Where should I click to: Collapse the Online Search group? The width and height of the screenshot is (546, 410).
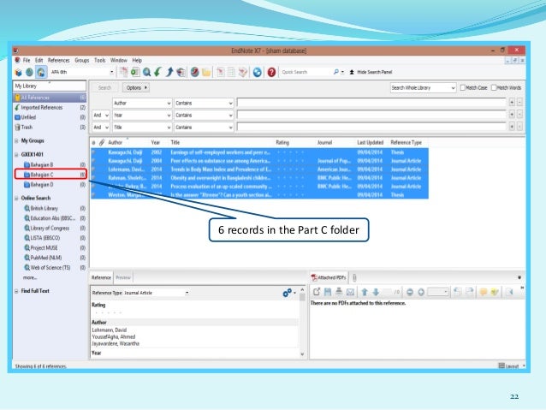(x=16, y=199)
